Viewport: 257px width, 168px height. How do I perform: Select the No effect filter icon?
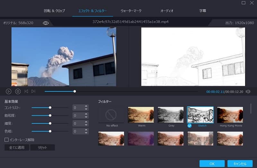point(111,115)
